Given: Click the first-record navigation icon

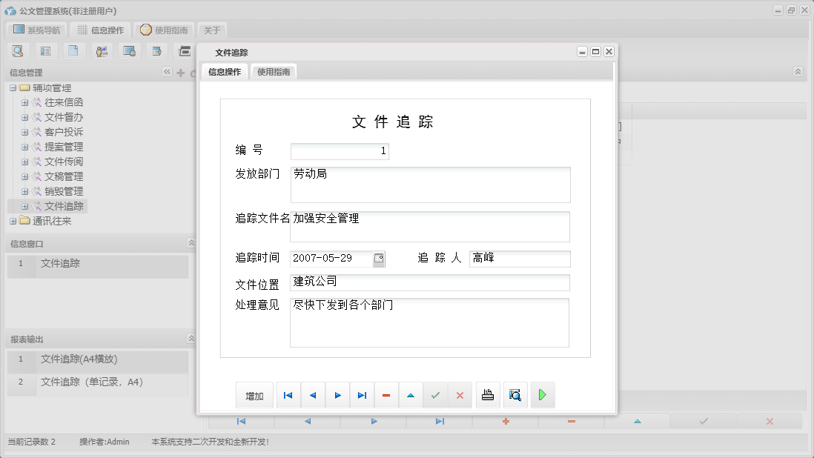Looking at the screenshot, I should (288, 395).
